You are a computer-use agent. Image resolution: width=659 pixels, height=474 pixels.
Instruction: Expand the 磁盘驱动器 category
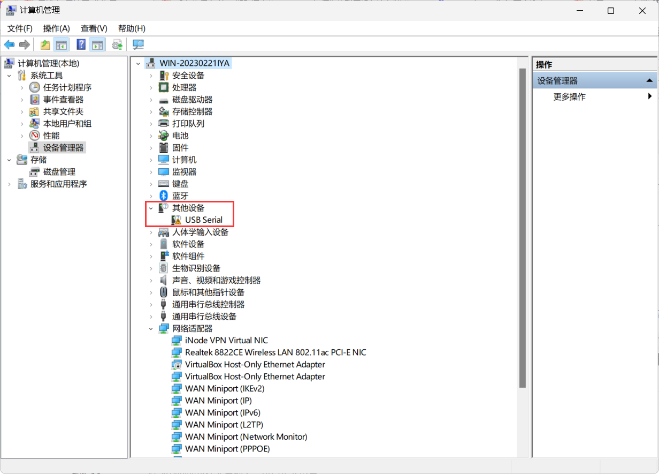coord(151,100)
